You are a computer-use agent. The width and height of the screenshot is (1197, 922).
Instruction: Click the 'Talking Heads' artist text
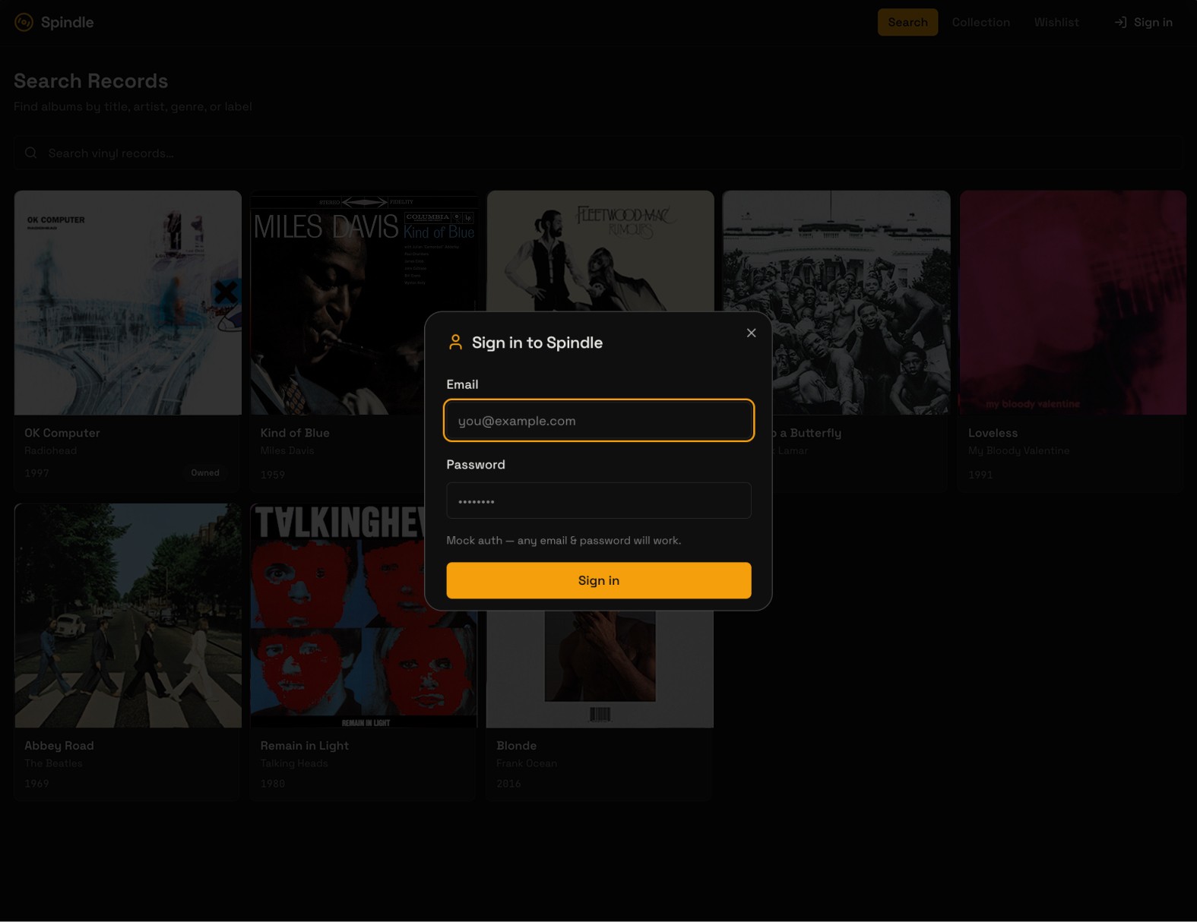point(294,763)
